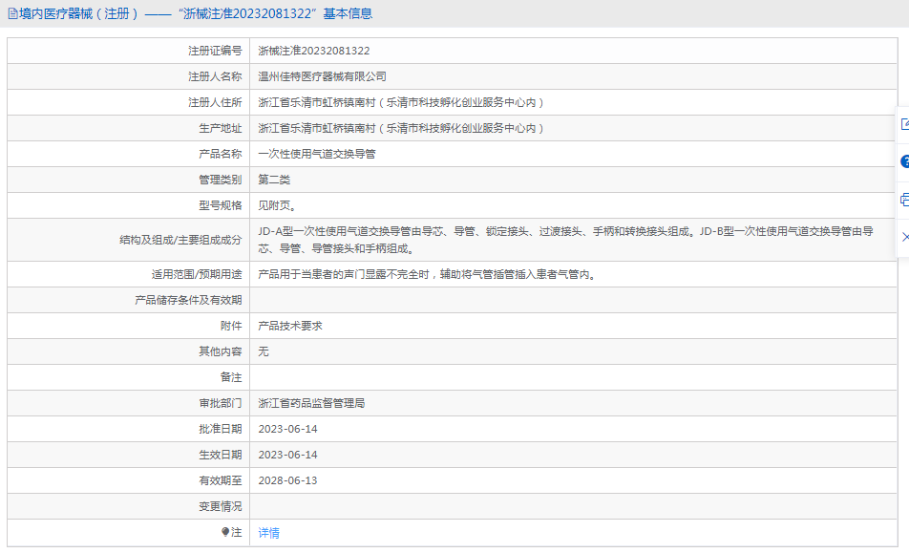This screenshot has width=909, height=553.
Task: Click the expiry date 2028-06-13
Action: [287, 480]
